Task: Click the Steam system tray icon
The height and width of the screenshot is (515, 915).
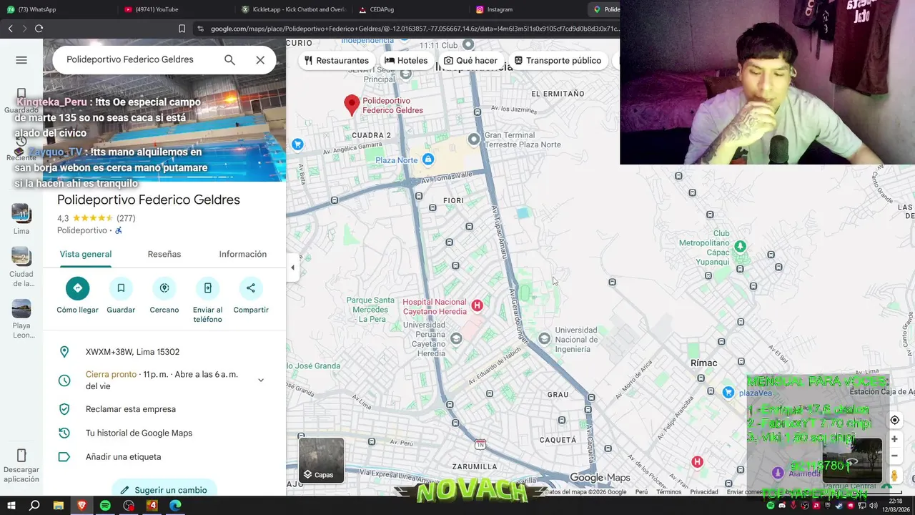Action: pos(839,506)
